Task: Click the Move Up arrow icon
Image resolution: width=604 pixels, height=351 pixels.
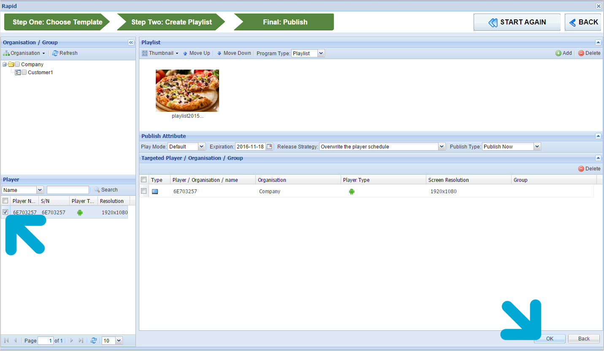Action: 185,54
